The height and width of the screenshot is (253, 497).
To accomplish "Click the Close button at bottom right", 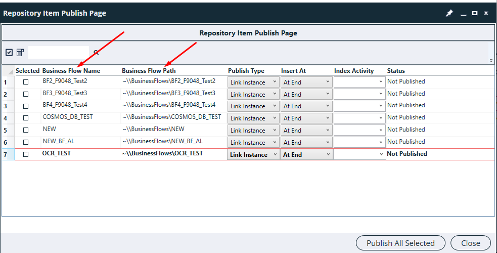I will 470,243.
